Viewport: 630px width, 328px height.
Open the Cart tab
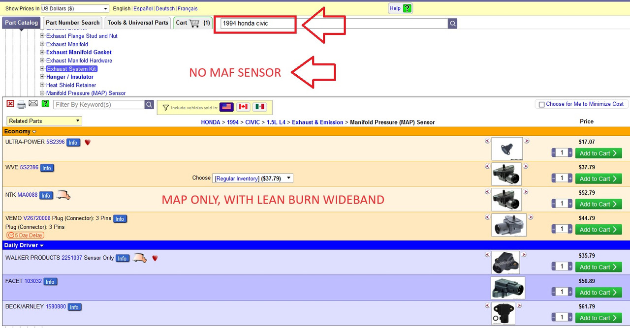pyautogui.click(x=193, y=23)
